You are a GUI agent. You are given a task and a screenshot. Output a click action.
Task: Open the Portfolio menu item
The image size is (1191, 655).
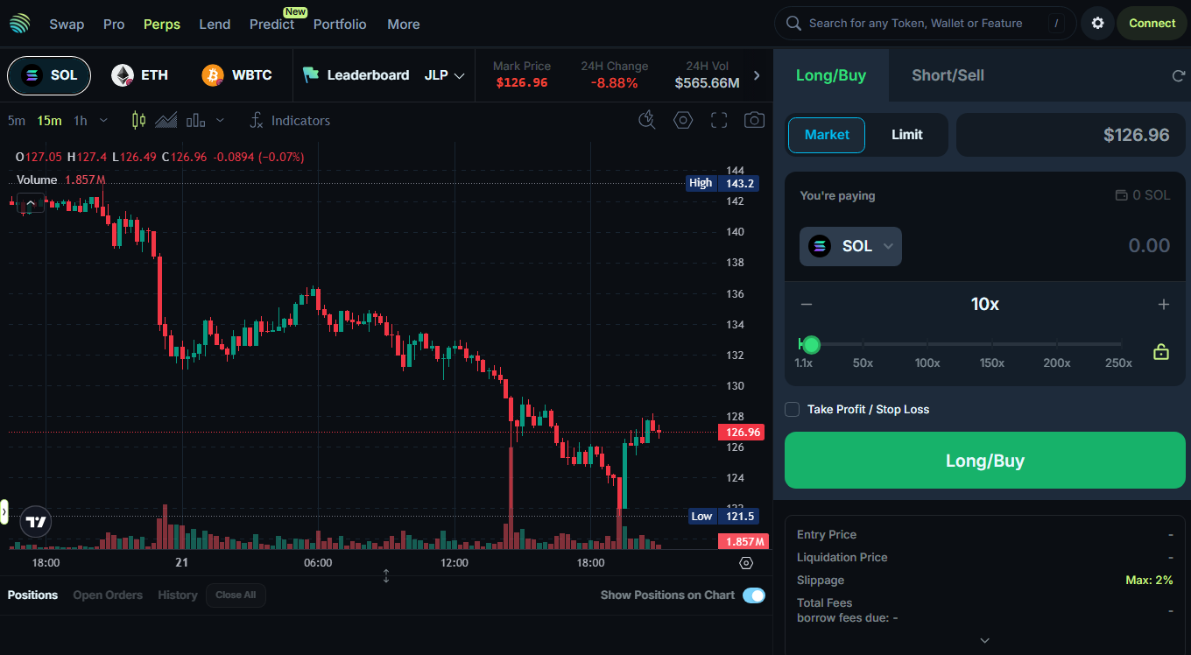coord(340,25)
